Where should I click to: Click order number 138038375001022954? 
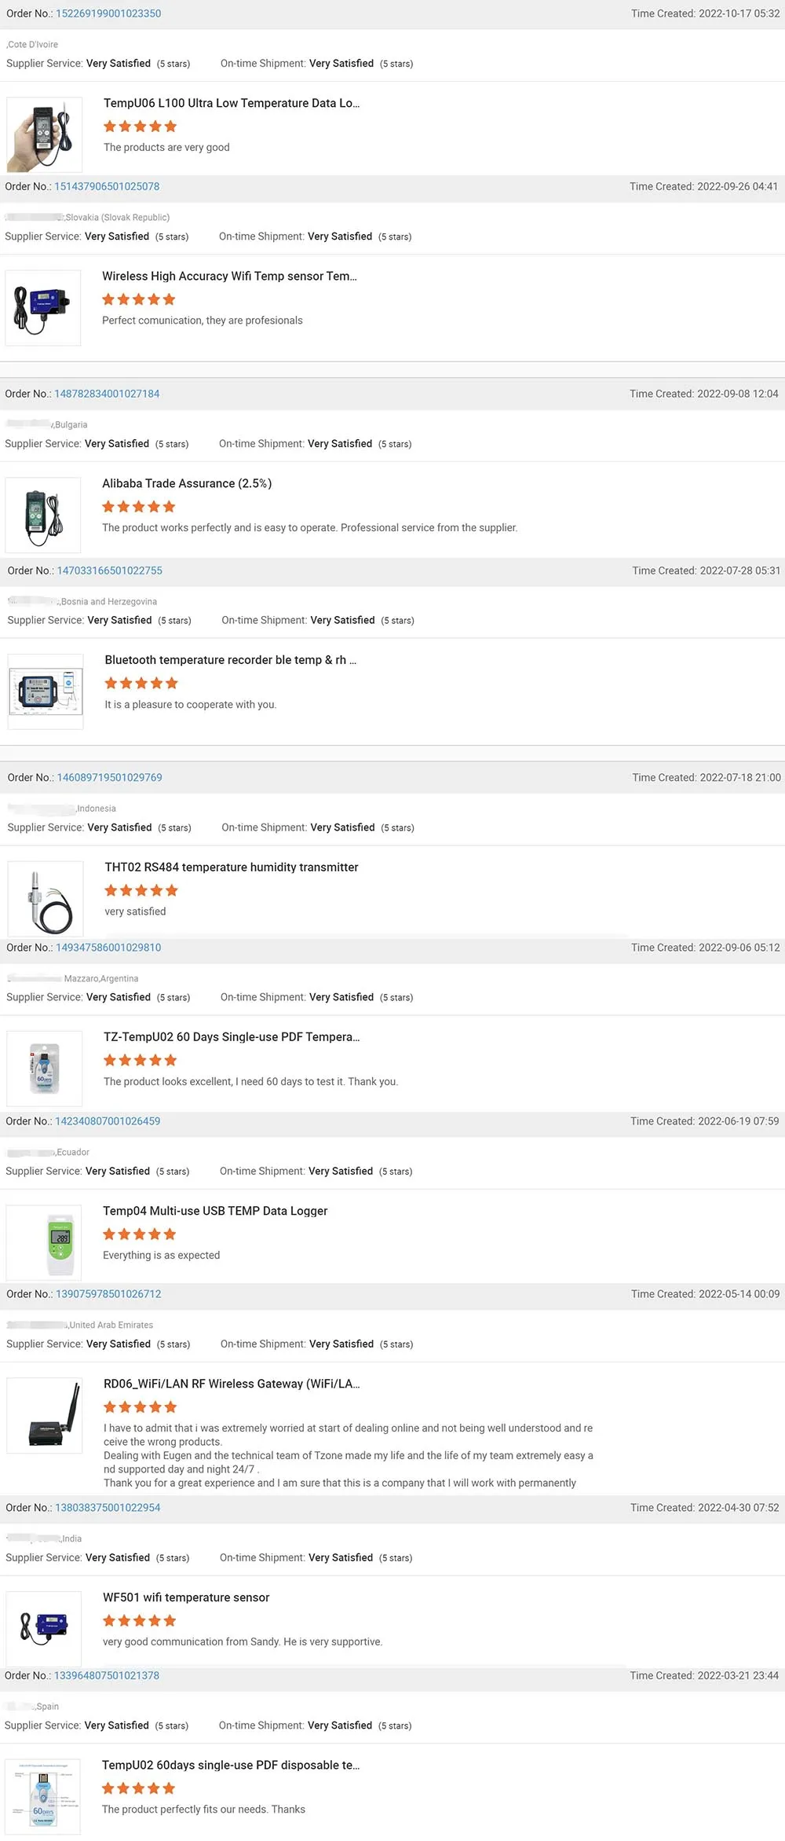[108, 1508]
